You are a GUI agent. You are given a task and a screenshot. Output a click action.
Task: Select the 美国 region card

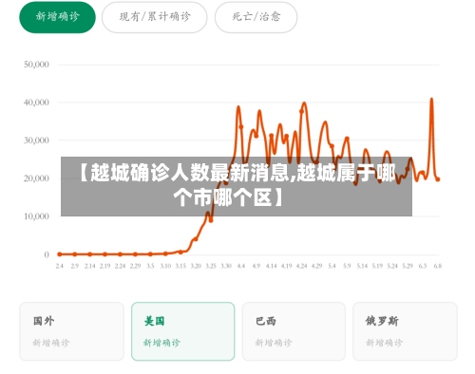183,331
